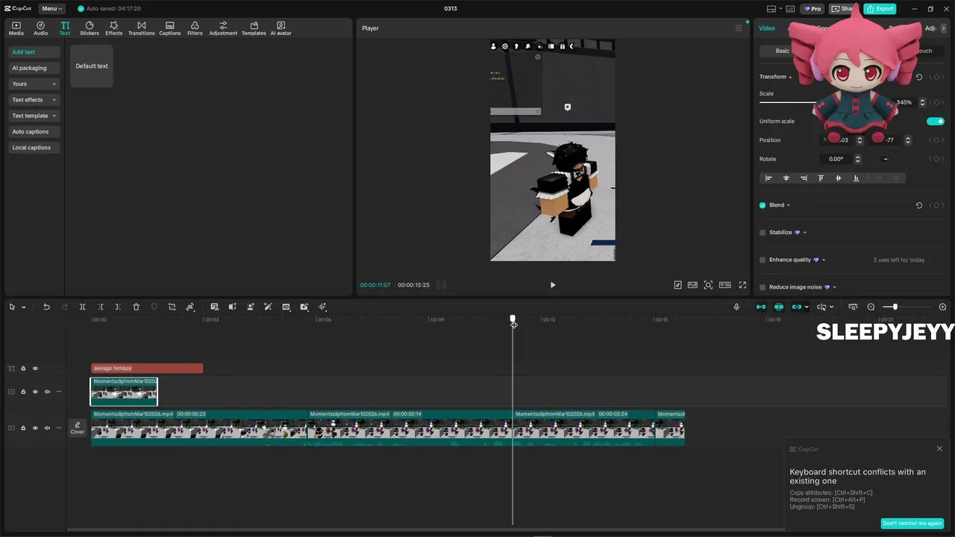
Task: Click the Delete right of playhead icon
Action: pyautogui.click(x=118, y=307)
